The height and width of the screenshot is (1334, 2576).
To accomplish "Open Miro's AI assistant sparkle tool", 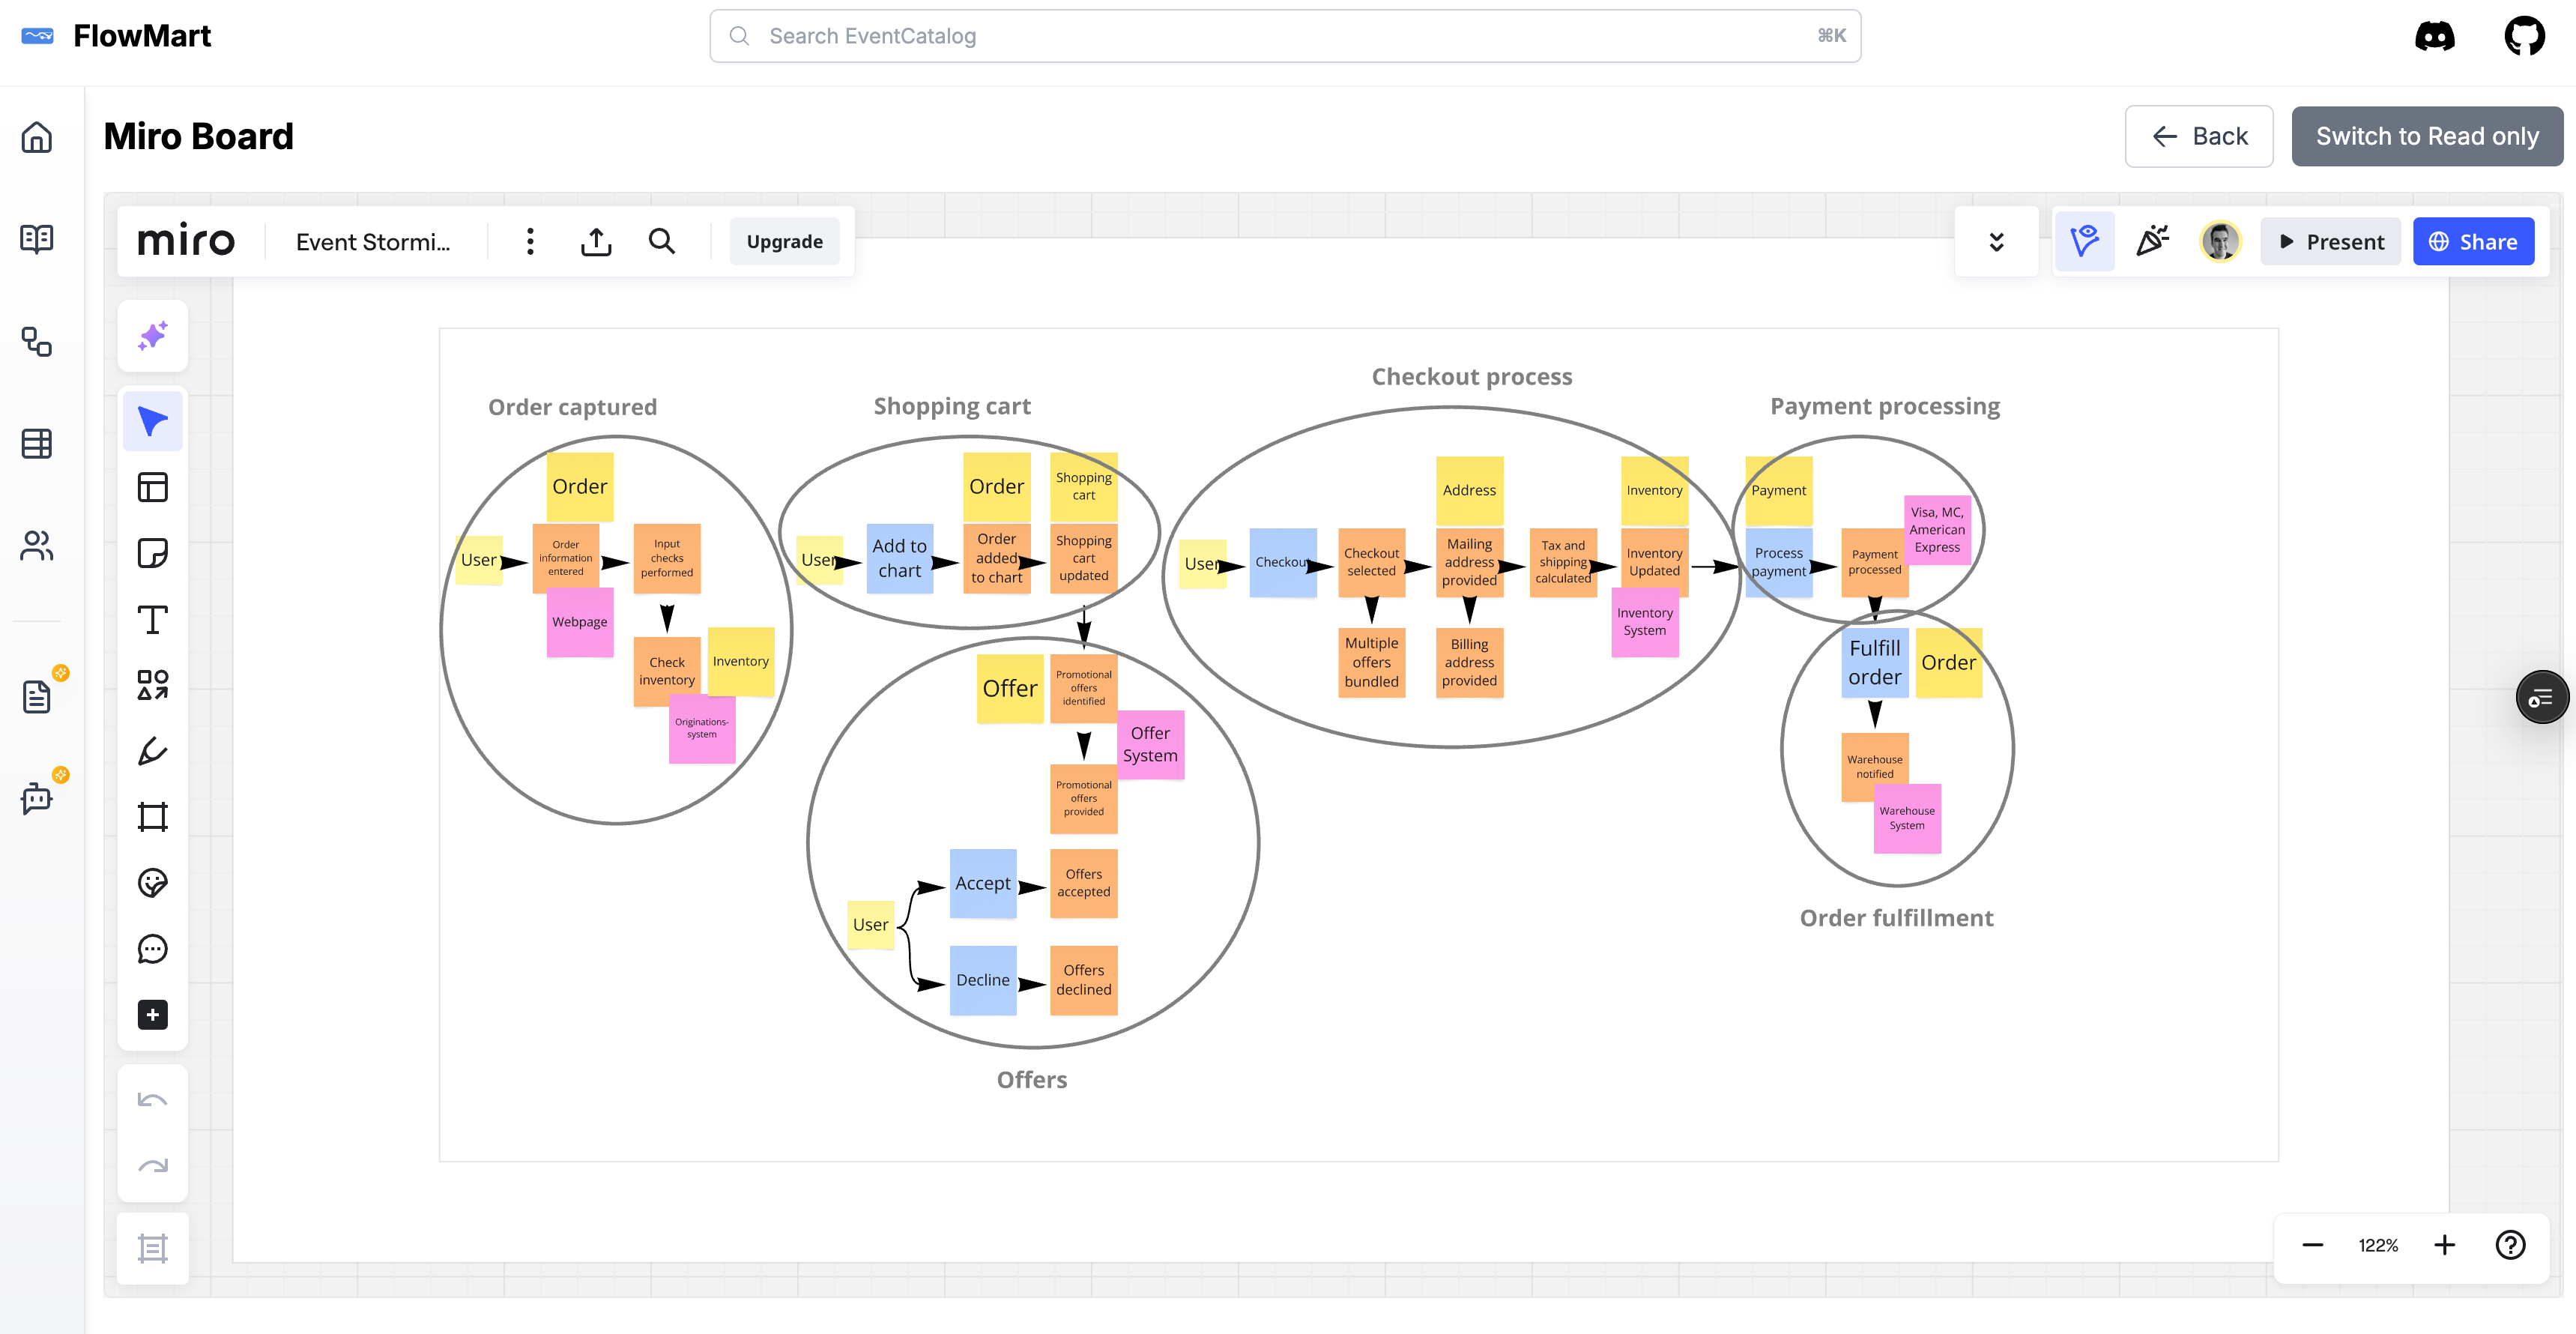I will tap(152, 336).
